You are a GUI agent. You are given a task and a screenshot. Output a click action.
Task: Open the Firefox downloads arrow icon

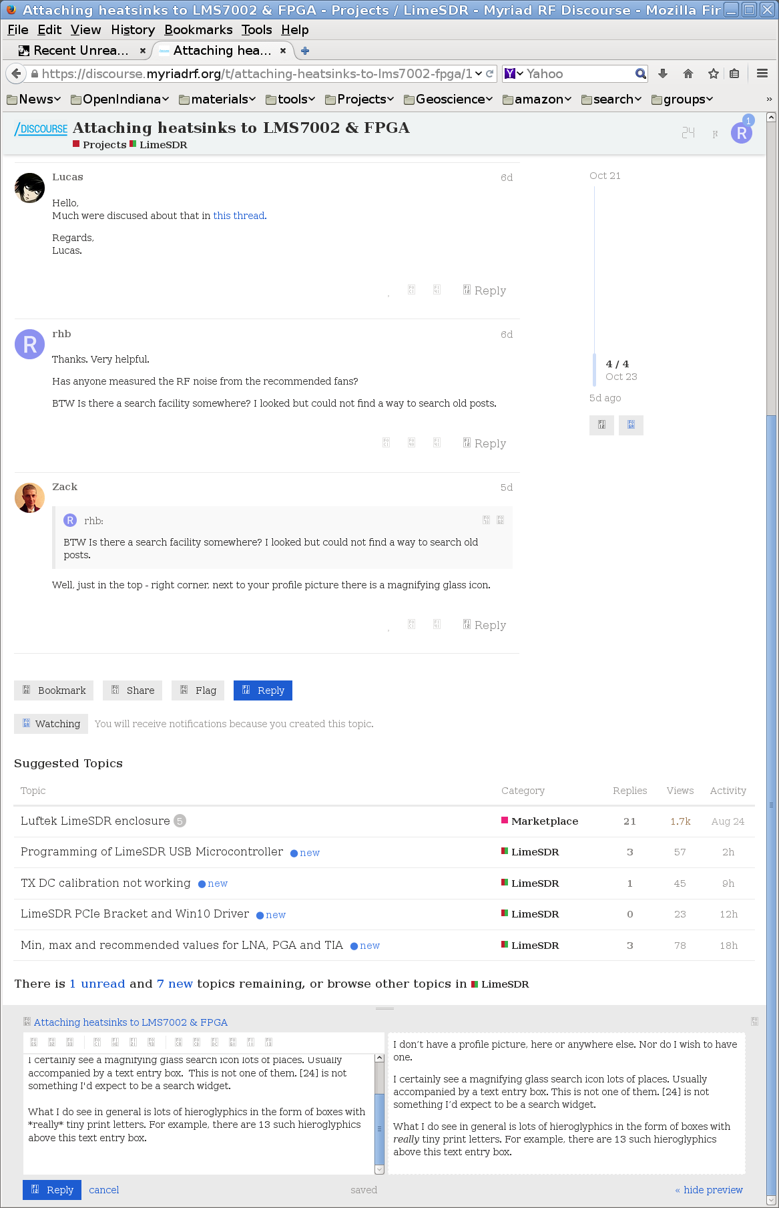coord(662,73)
